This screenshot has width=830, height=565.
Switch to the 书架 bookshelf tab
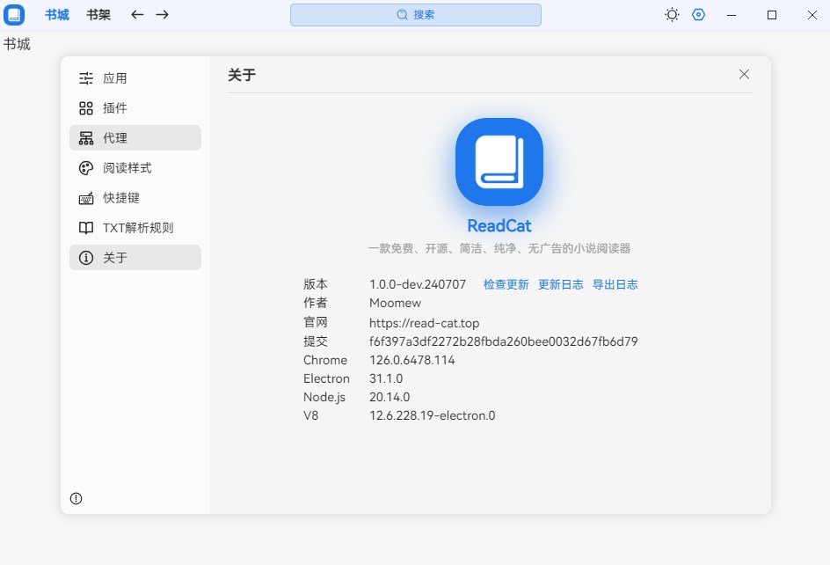[x=98, y=15]
